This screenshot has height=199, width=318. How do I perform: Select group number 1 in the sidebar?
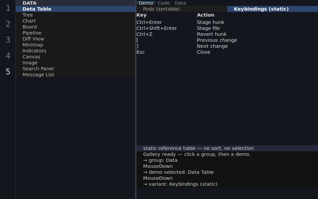[8, 8]
